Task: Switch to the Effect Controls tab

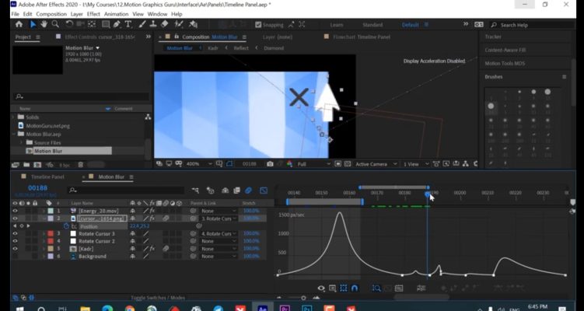Action: click(x=100, y=37)
